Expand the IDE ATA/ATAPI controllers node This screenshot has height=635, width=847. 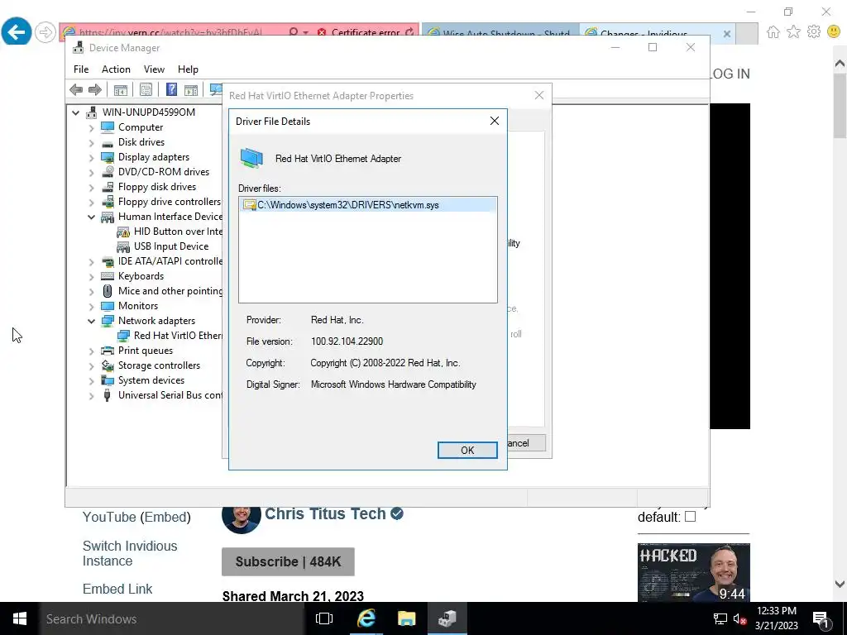[x=91, y=262]
